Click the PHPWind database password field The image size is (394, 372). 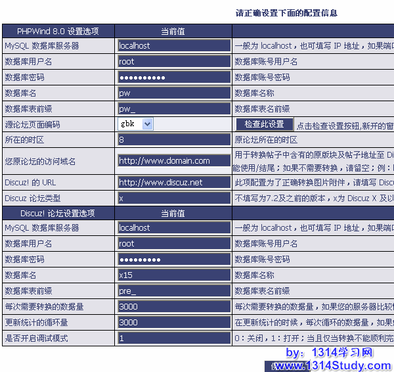point(173,78)
